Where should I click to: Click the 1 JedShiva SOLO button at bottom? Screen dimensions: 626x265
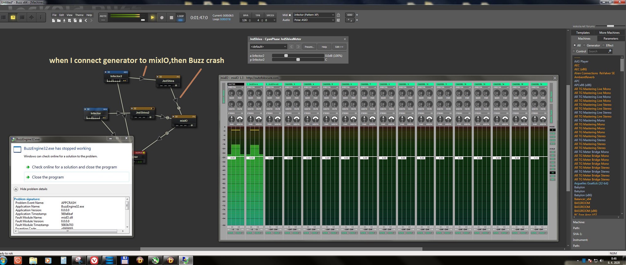259,233
